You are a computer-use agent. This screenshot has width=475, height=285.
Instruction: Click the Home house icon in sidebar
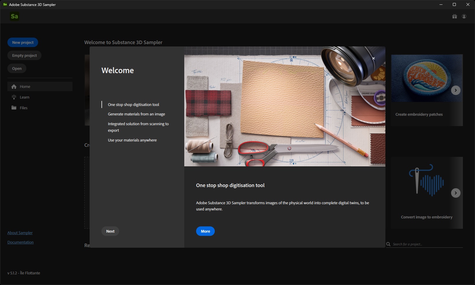point(14,87)
